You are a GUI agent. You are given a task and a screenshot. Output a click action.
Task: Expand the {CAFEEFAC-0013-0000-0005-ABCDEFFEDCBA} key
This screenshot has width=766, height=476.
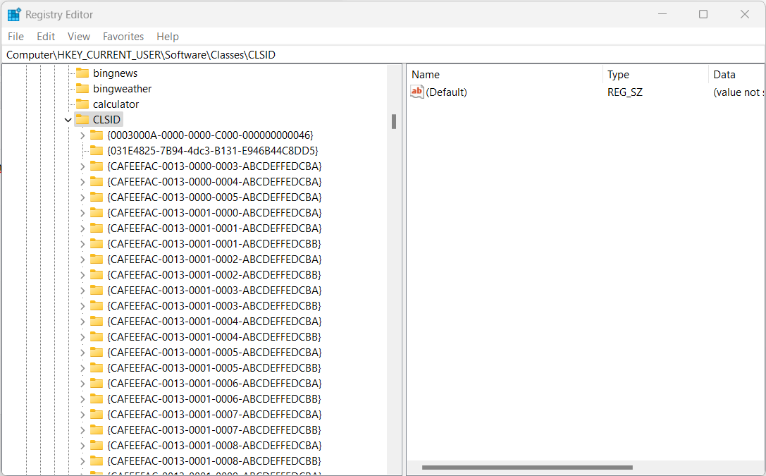[82, 197]
